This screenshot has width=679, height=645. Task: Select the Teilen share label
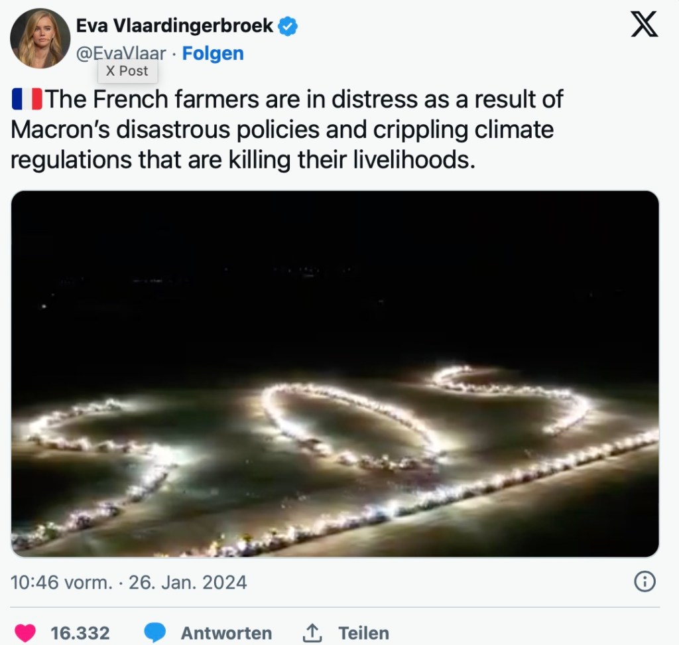pos(363,632)
